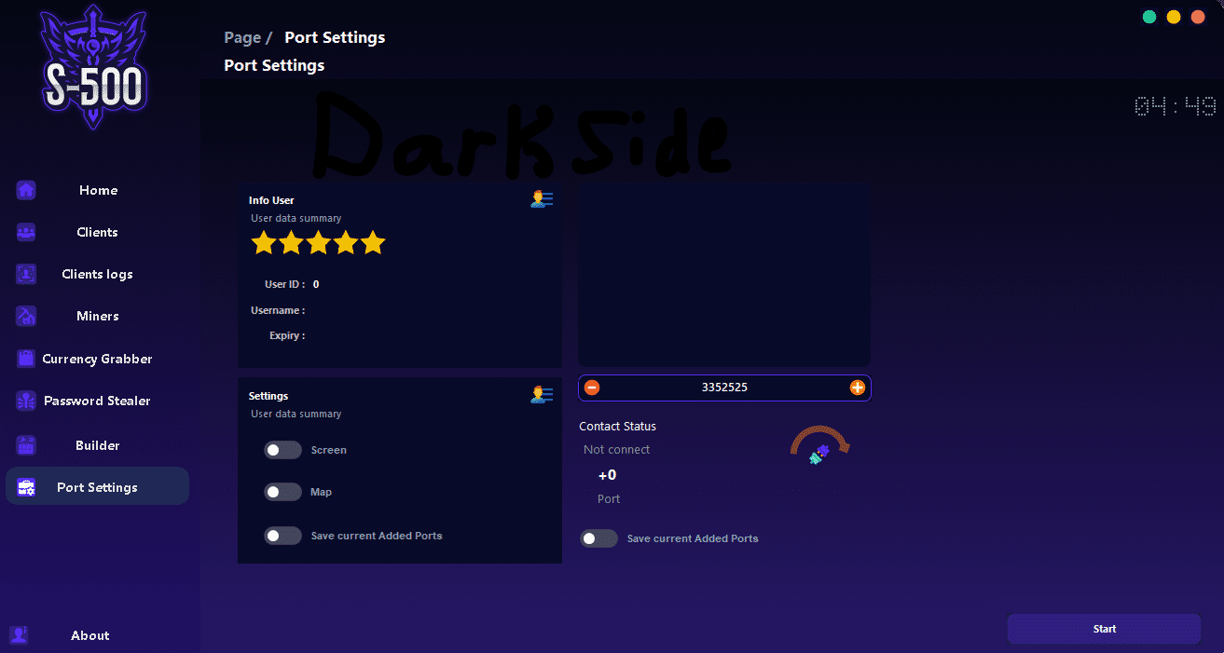Click the About sidebar icon

coord(19,635)
